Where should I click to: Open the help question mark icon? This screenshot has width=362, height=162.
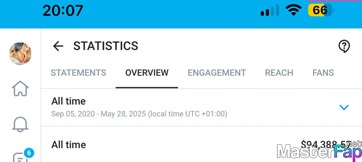[x=344, y=46]
